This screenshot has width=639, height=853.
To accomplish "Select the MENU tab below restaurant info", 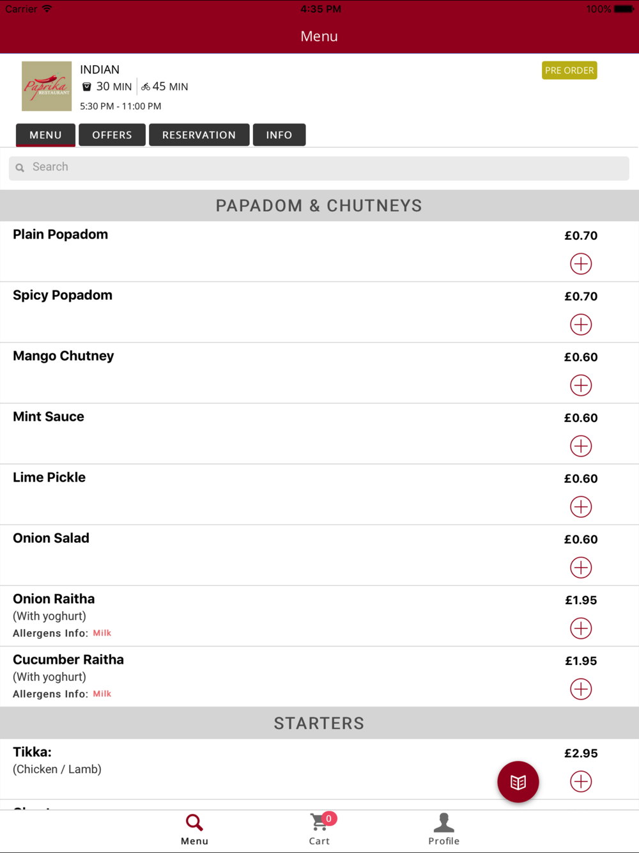I will click(45, 135).
